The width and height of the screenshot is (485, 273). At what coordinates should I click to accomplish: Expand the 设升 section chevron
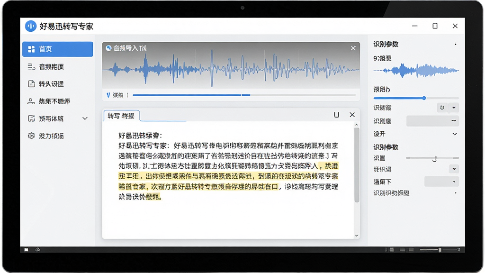[x=455, y=134]
